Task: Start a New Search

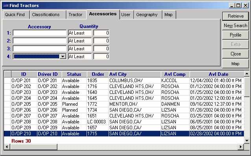Action: 236,26
